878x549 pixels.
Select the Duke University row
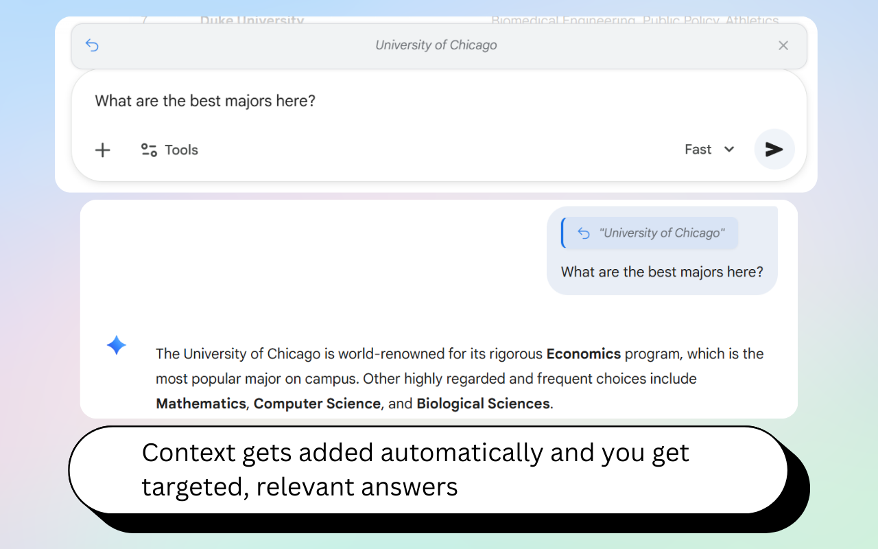pos(252,20)
